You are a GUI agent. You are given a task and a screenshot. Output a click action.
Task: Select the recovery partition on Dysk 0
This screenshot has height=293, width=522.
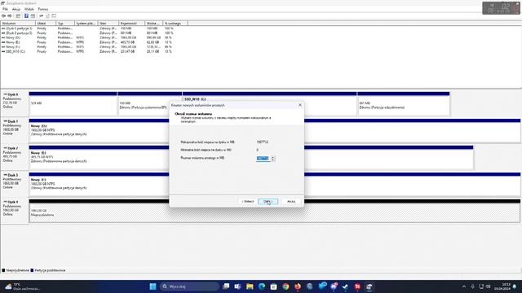403,104
